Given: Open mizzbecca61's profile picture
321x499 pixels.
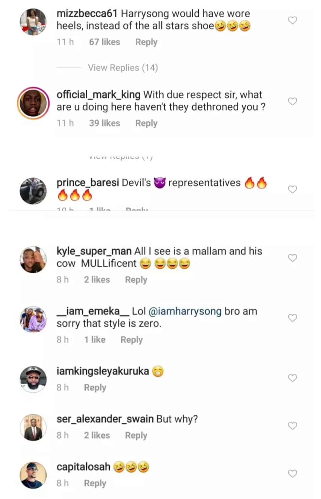Looking at the screenshot, I should 33,22.
